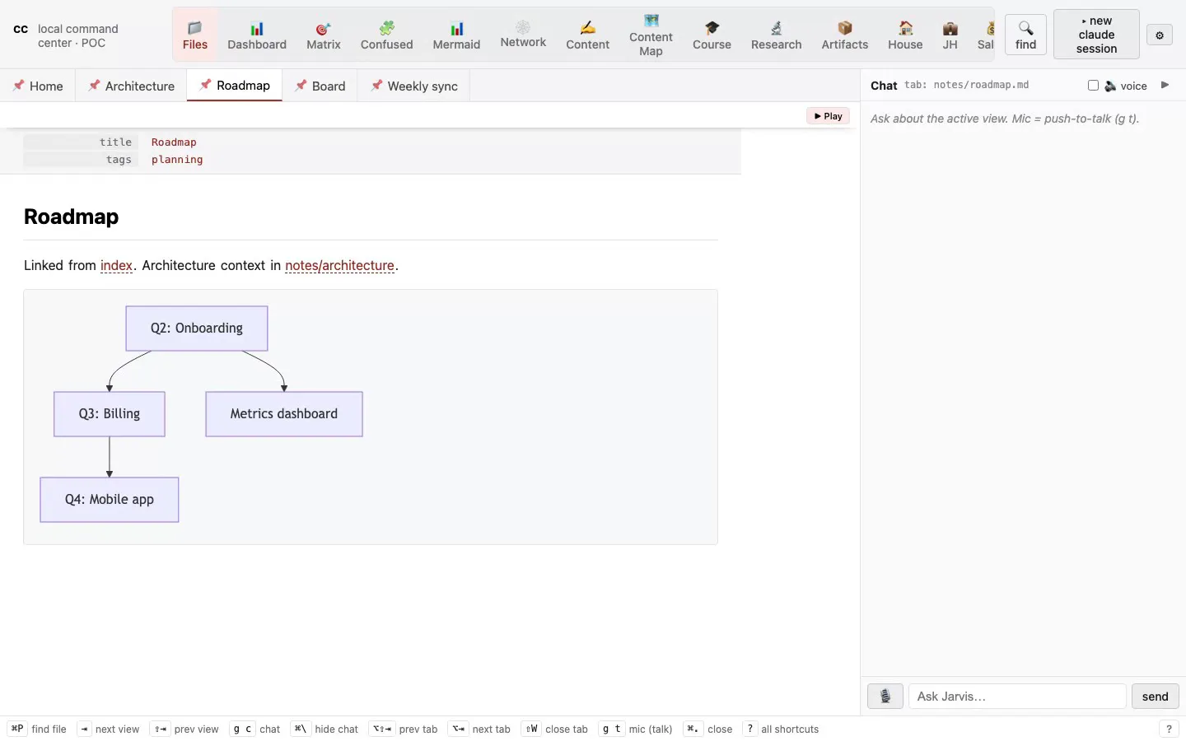
Task: Open the Content Map view
Action: pos(651,35)
